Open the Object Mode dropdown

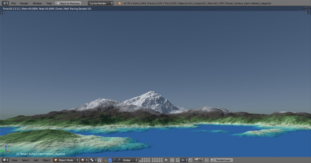pos(66,160)
